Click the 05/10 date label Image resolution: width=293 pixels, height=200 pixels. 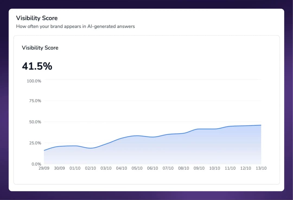(x=137, y=168)
